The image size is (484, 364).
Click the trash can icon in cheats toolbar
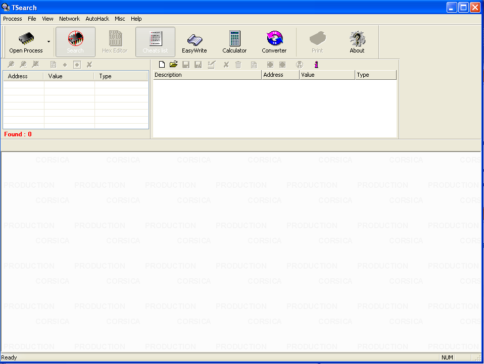[238, 65]
